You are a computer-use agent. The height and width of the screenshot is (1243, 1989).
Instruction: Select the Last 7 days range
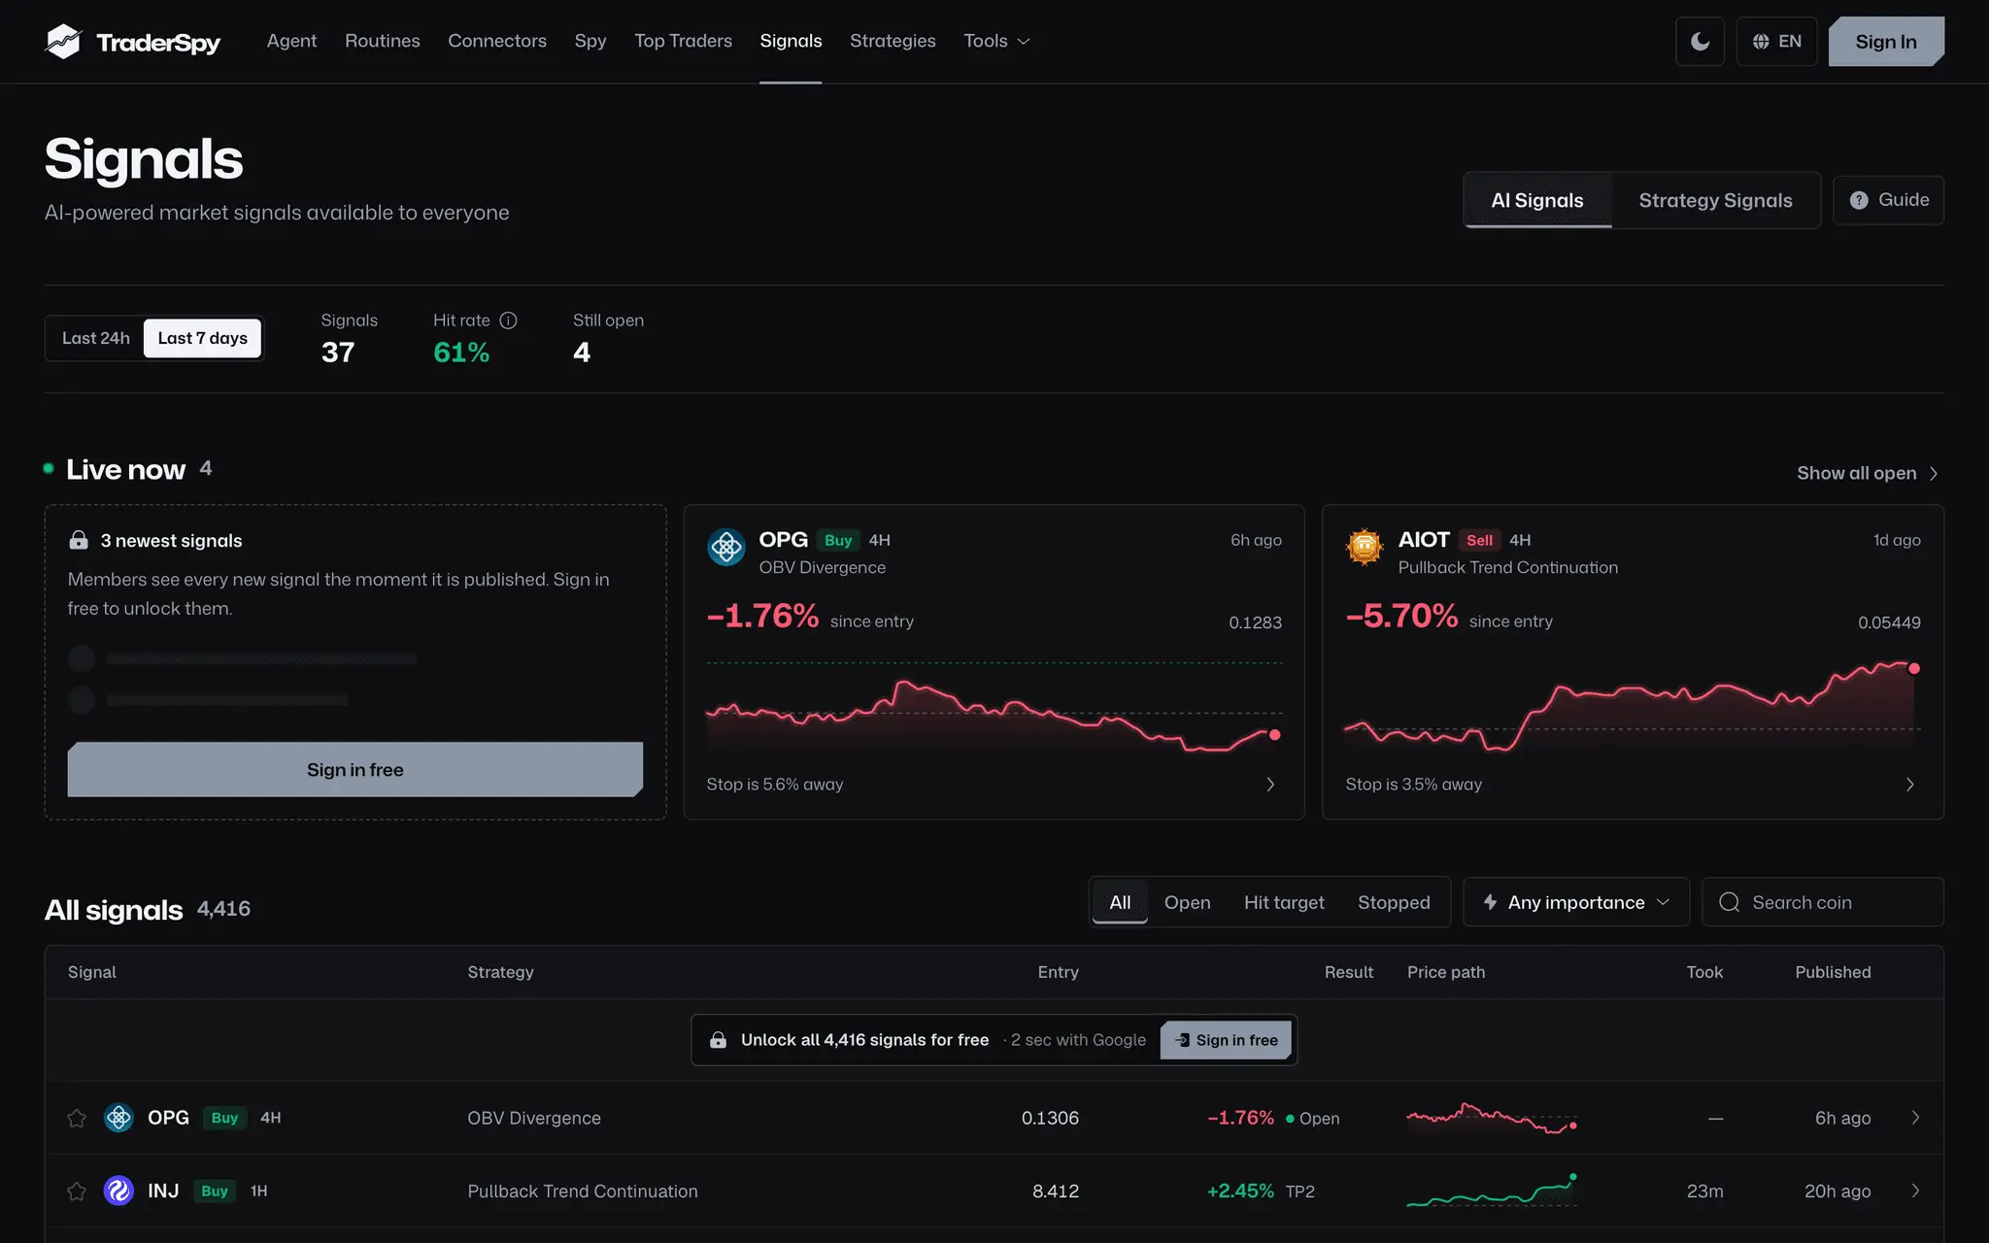[x=203, y=338]
